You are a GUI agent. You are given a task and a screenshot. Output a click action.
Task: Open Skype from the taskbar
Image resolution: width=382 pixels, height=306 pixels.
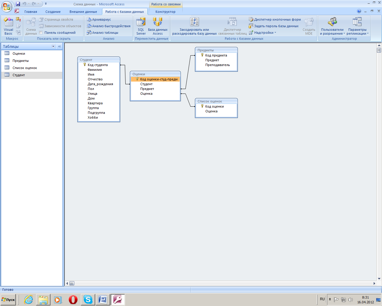pyautogui.click(x=88, y=299)
